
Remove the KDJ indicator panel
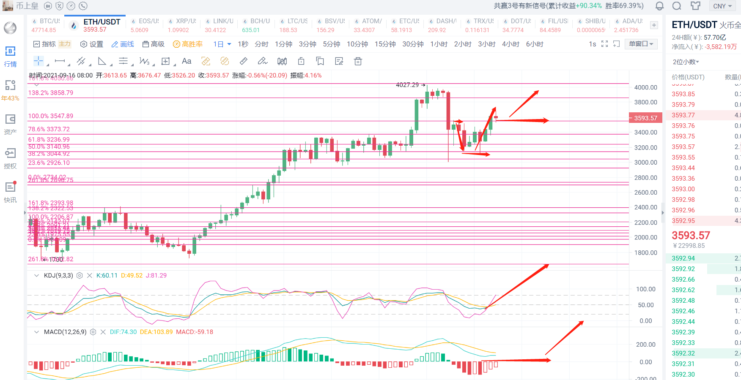pos(90,275)
